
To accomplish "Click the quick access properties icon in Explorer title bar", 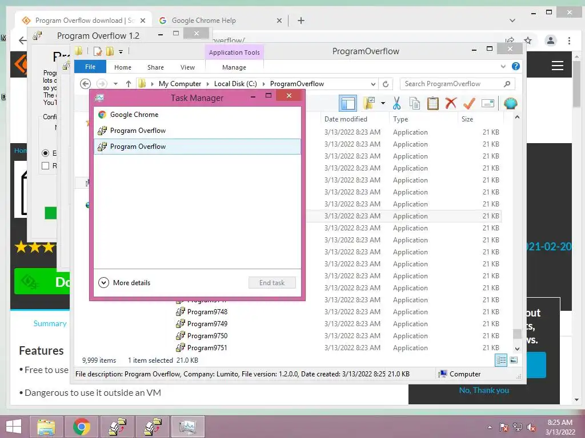I will pyautogui.click(x=98, y=51).
